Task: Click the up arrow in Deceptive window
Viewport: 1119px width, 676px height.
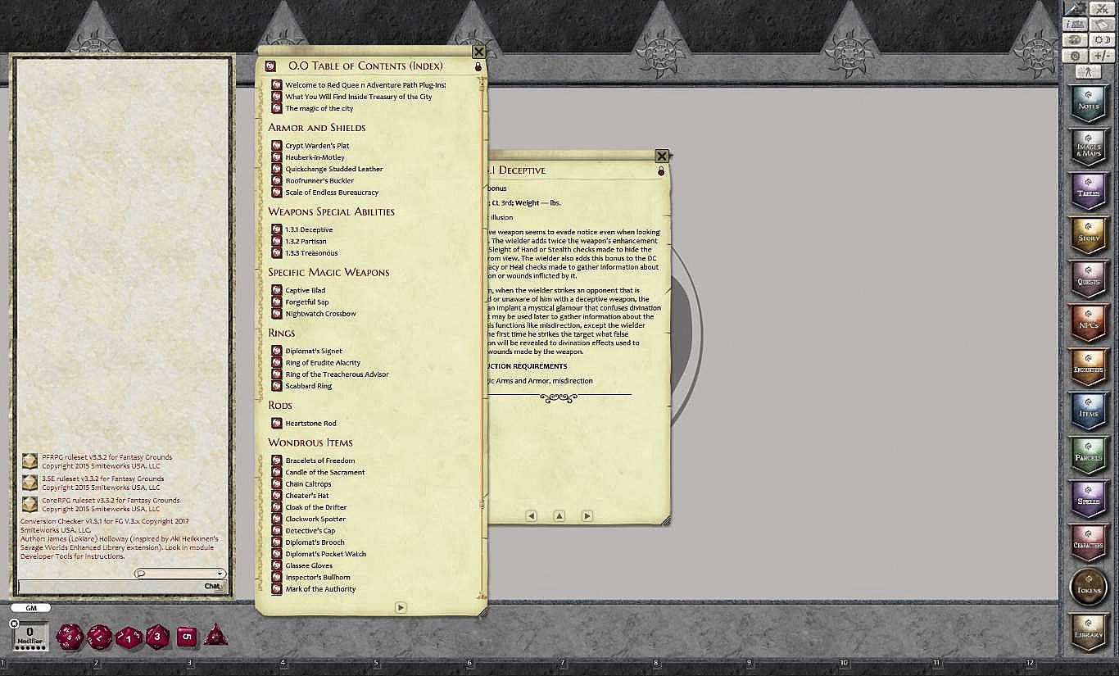Action: pyautogui.click(x=559, y=516)
